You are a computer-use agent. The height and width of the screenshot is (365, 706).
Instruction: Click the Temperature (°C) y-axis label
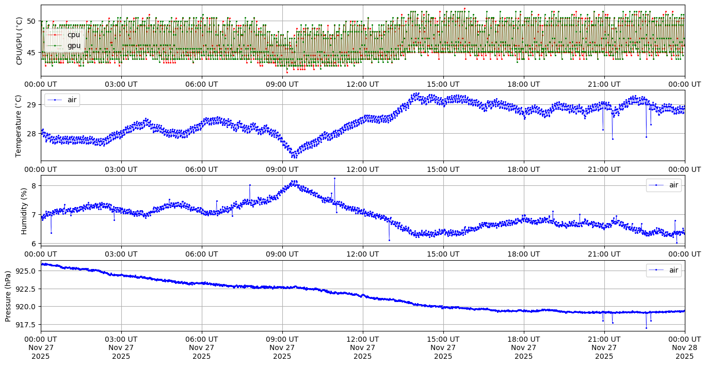19,125
